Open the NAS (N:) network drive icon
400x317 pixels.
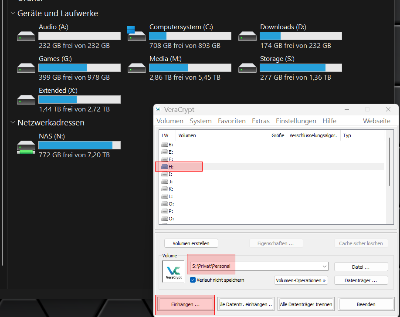pyautogui.click(x=26, y=148)
